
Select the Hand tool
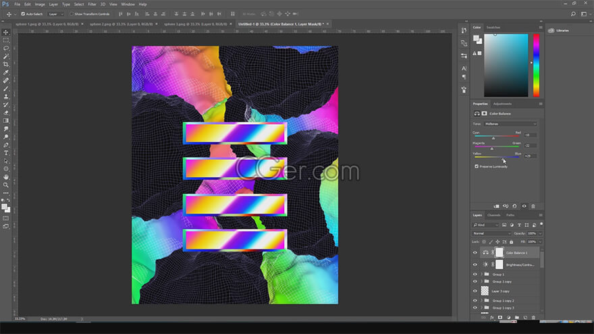5,177
